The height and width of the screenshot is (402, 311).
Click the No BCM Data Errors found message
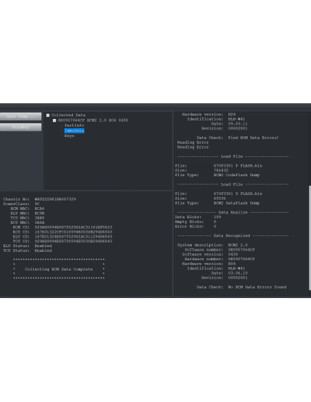(x=257, y=287)
